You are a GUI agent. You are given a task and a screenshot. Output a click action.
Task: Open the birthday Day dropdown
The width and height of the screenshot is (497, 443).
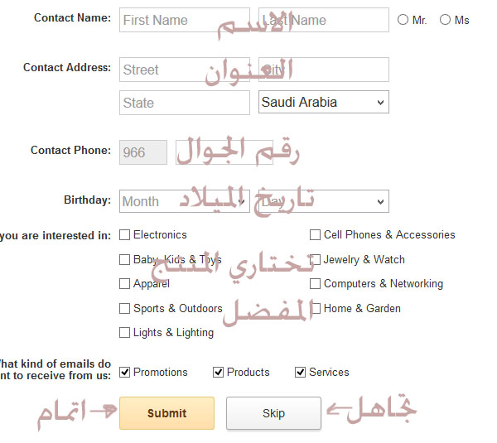coord(323,201)
